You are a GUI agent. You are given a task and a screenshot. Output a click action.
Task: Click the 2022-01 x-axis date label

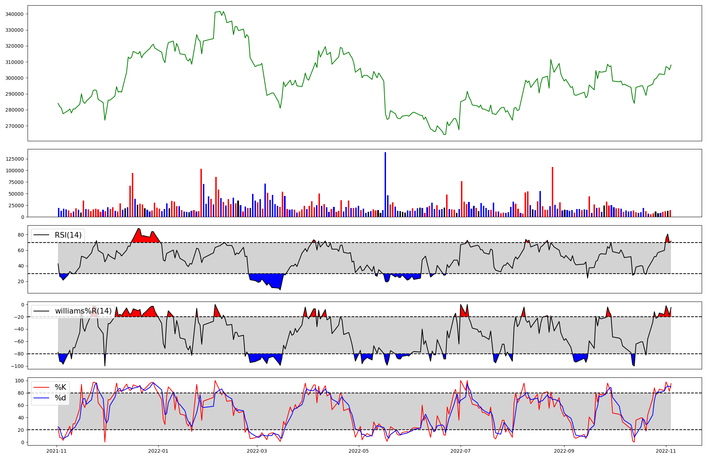158,451
